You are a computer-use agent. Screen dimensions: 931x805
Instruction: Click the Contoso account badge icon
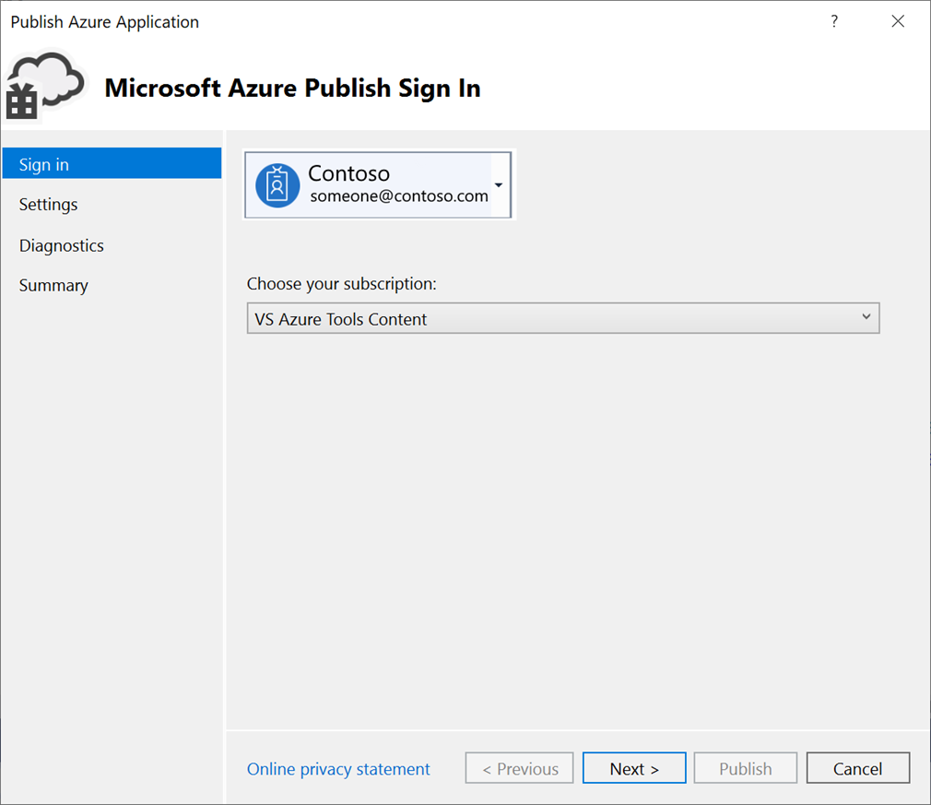tap(277, 184)
